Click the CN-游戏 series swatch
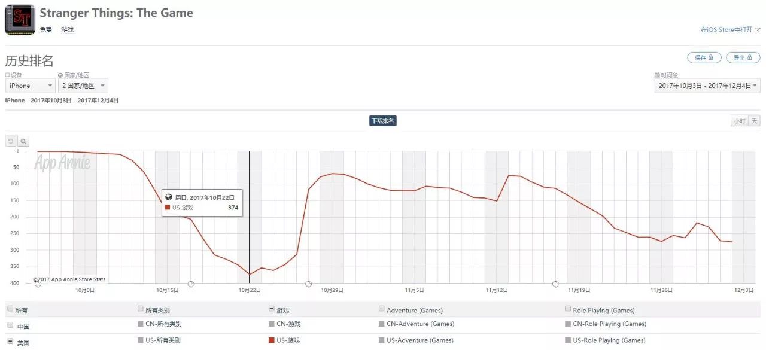Viewport: 766px width, 350px height. (272, 324)
